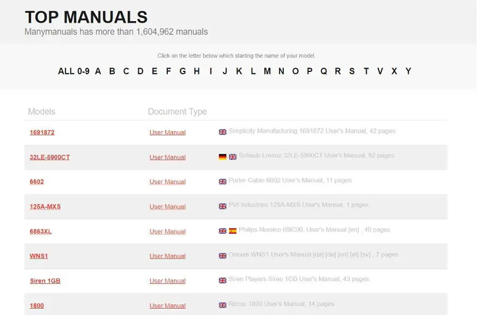477x315 pixels.
Task: Click UK flag icon for Philips Norelco 6863XL
Action: click(223, 231)
